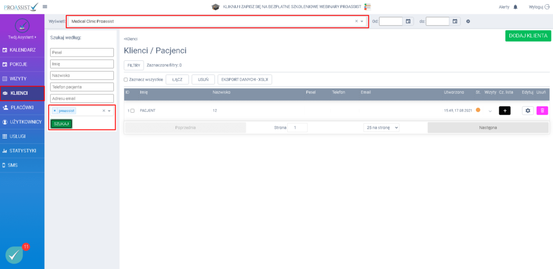This screenshot has height=269, width=553.
Task: Open Kalendarz in the sidebar
Action: (x=22, y=50)
